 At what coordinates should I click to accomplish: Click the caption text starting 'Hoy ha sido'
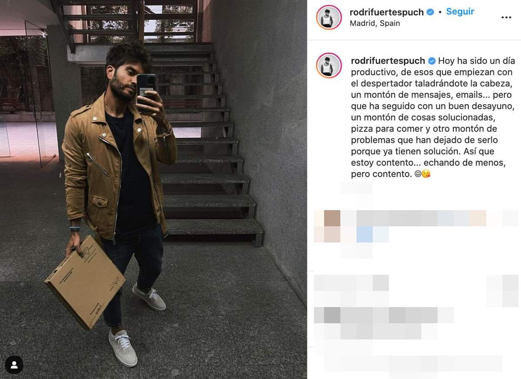tap(433, 118)
